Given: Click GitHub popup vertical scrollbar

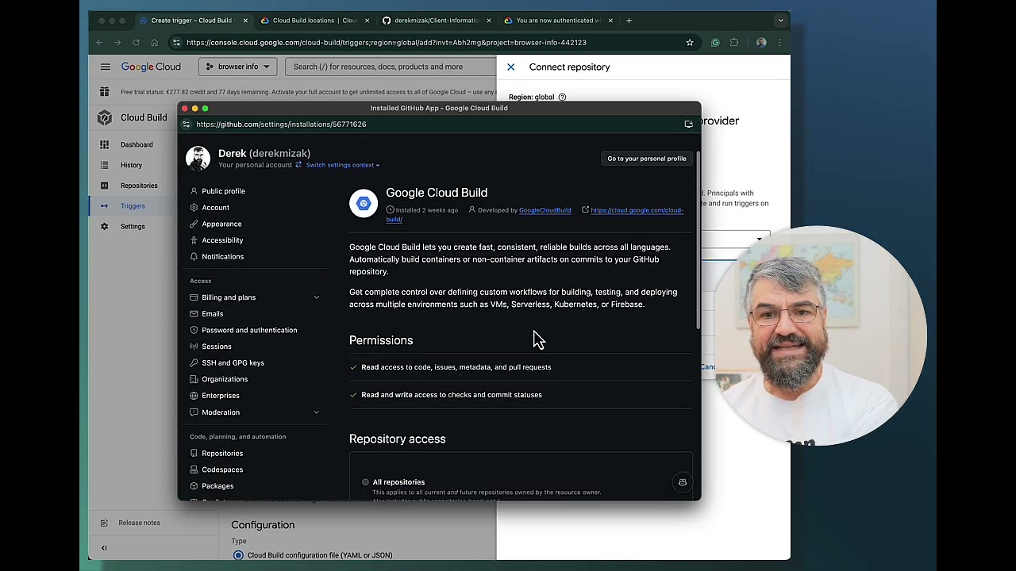Looking at the screenshot, I should pos(698,240).
